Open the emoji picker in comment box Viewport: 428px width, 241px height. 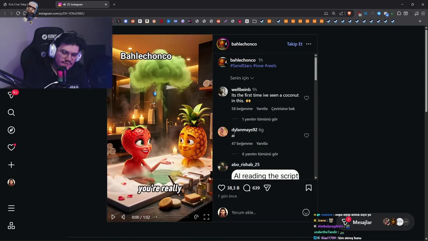pyautogui.click(x=306, y=212)
